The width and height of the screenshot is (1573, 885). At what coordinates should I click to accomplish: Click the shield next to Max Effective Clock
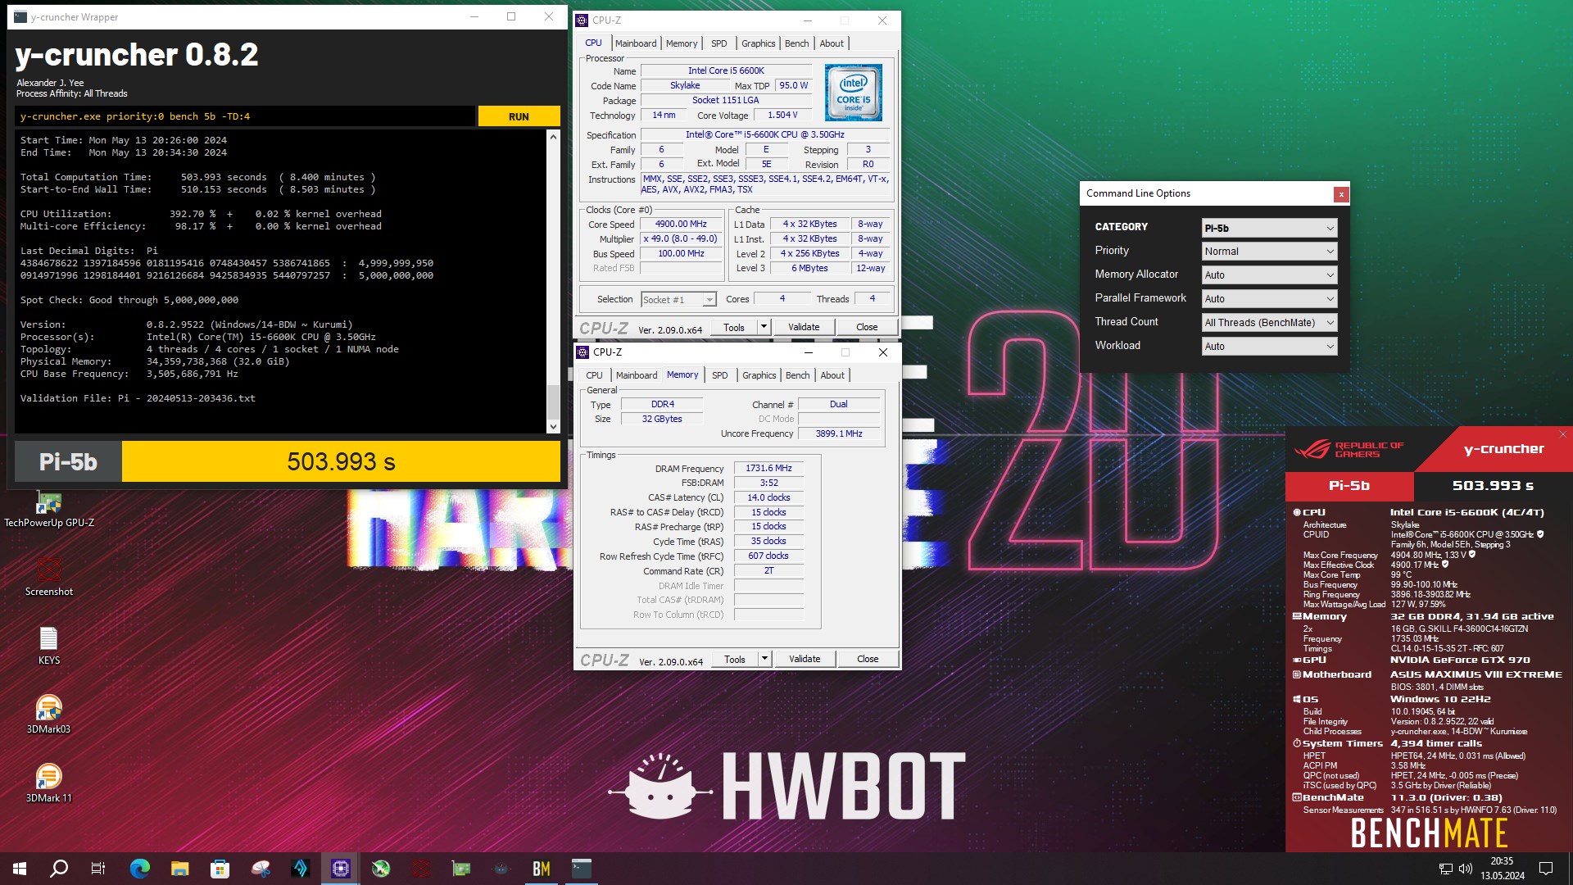[x=1445, y=565]
